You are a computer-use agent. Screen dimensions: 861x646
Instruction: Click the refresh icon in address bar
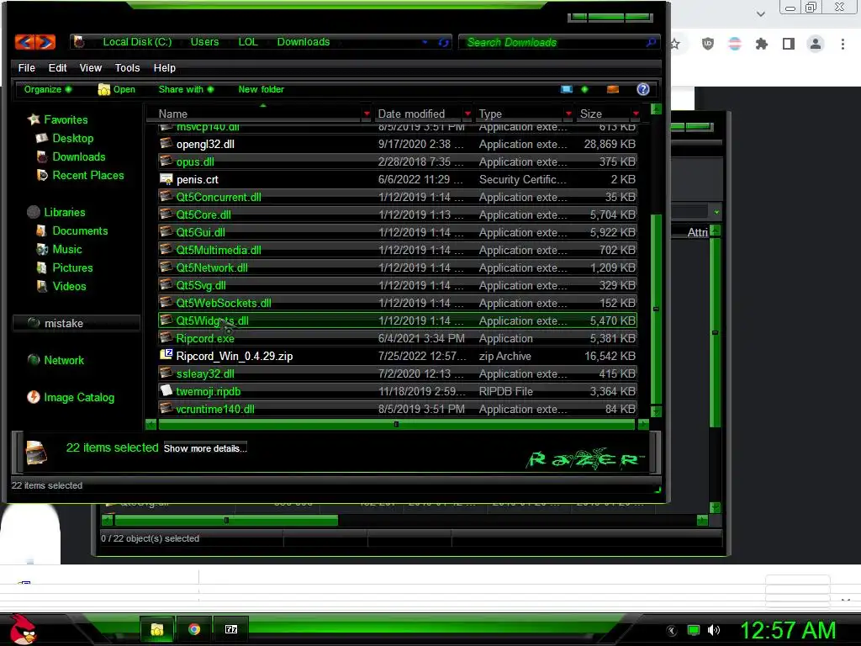(x=443, y=42)
